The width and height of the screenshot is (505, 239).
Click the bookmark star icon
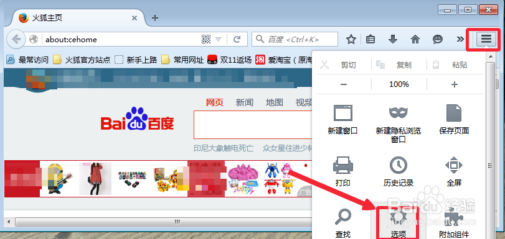(351, 40)
